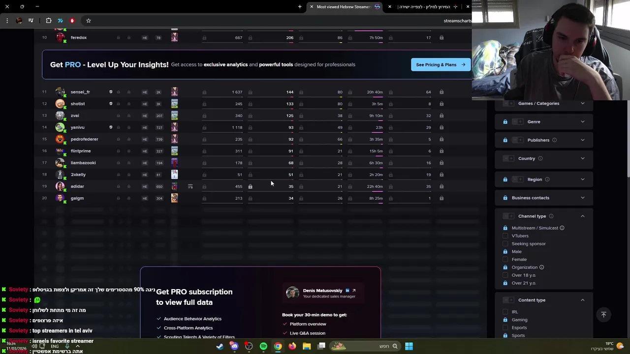Open the red extension icon in the Chrome toolbar
The width and height of the screenshot is (630, 354).
coord(72,21)
